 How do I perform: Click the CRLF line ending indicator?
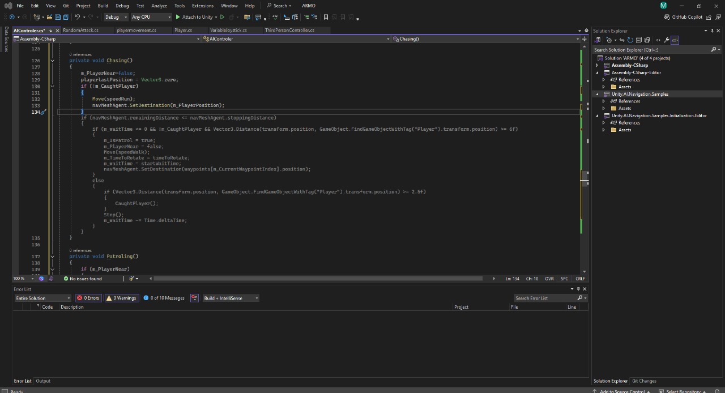tap(580, 279)
